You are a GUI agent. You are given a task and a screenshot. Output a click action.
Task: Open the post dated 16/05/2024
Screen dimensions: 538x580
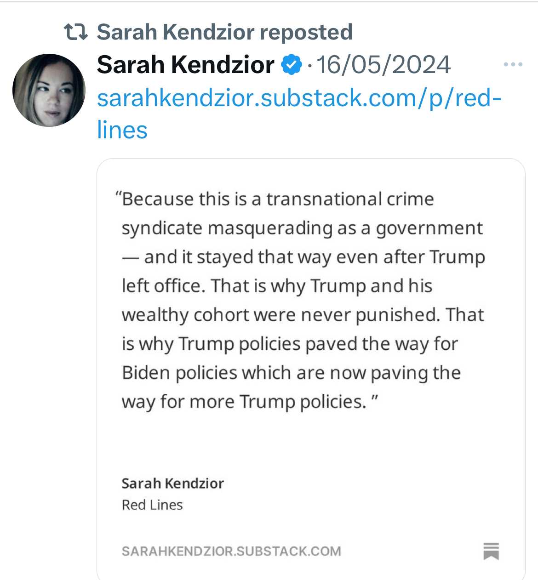click(384, 64)
